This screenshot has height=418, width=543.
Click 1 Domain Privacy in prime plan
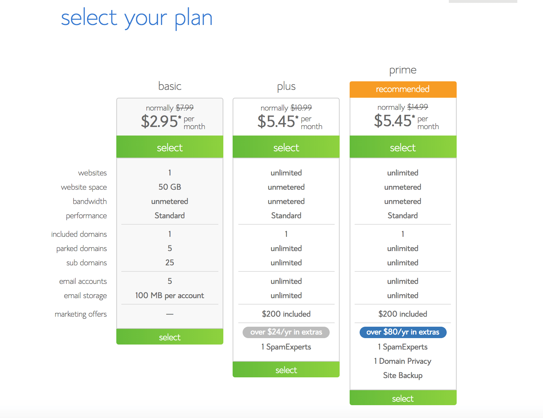(x=403, y=361)
